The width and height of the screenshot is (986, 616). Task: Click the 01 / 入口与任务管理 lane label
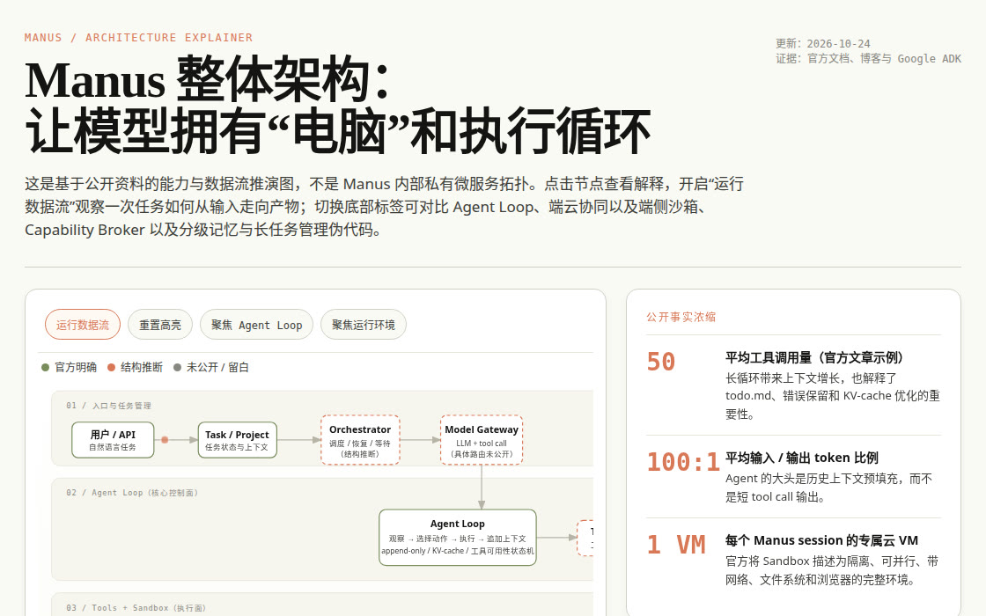tap(108, 406)
